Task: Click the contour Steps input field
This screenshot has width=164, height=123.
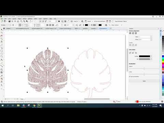Action: (x=145, y=37)
